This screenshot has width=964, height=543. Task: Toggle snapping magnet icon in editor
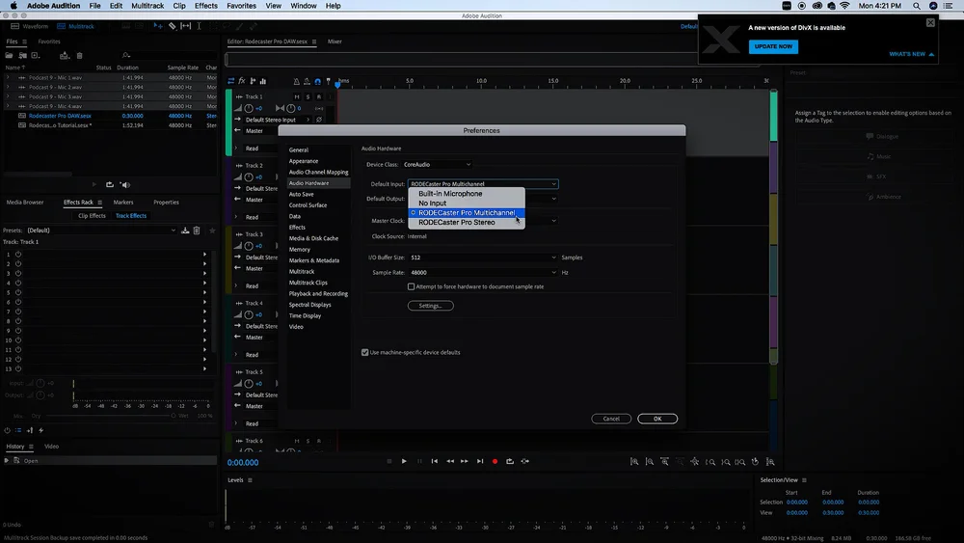[317, 81]
